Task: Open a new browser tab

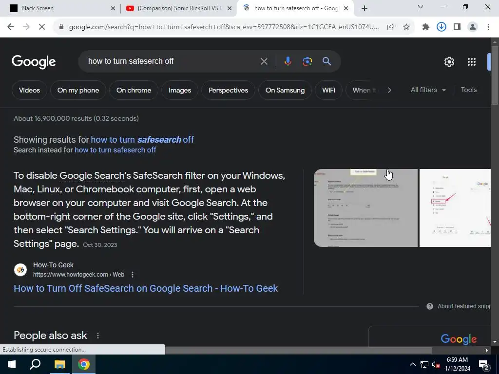Action: tap(365, 8)
